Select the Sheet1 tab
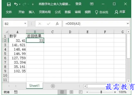The width and height of the screenshot is (137, 95). click(35, 86)
